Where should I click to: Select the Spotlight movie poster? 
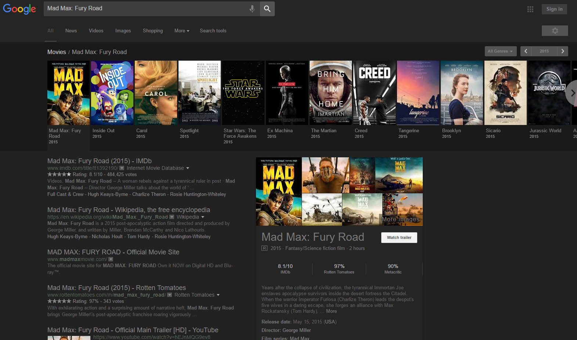[199, 93]
